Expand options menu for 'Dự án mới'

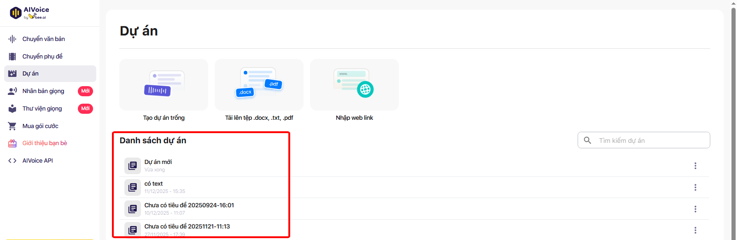click(695, 166)
